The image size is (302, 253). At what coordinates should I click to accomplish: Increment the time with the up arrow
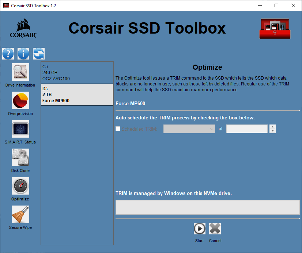point(272,127)
